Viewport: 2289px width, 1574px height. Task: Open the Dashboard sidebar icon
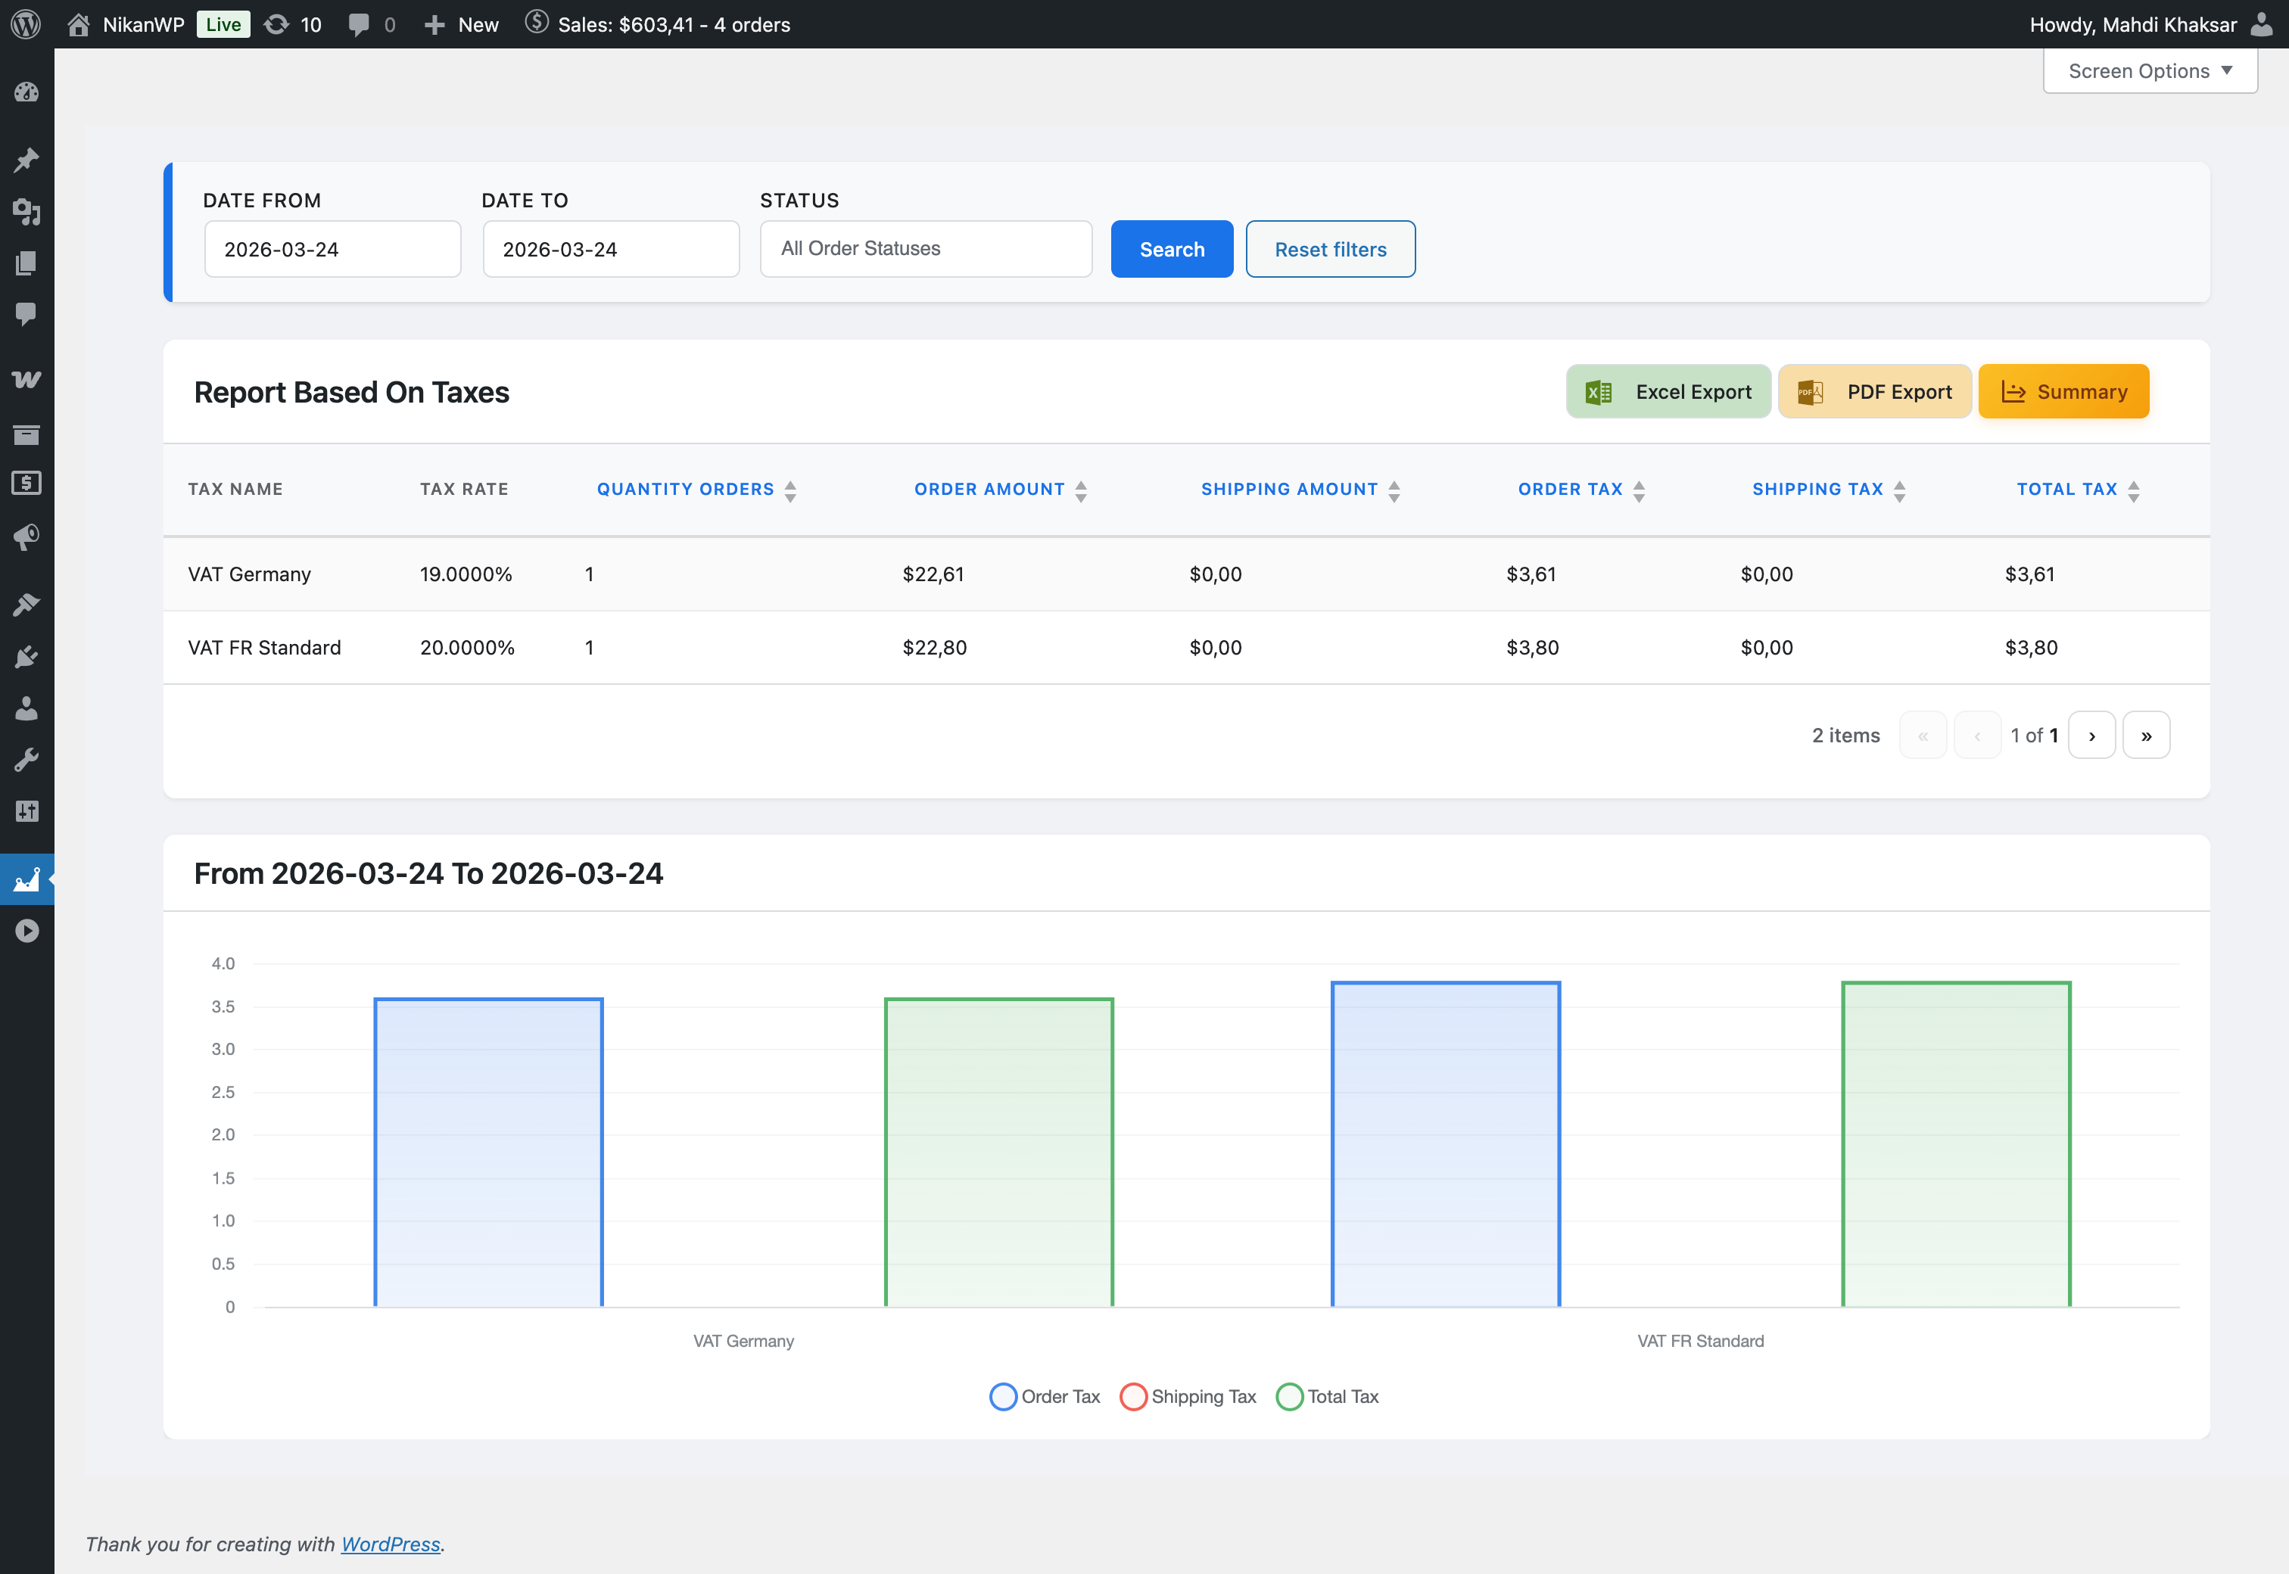click(26, 93)
